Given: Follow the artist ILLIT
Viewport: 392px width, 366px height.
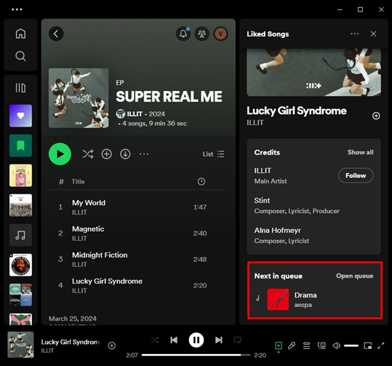Looking at the screenshot, I should pos(356,176).
